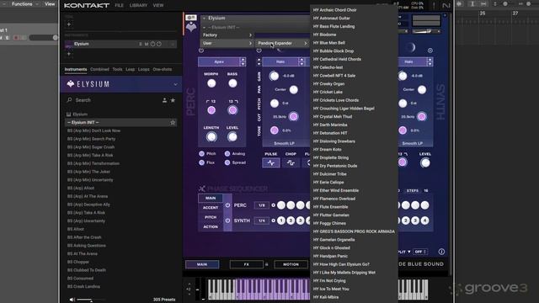This screenshot has width=539, height=303.
Task: Toggle the PERC sequencer power button
Action: click(227, 205)
